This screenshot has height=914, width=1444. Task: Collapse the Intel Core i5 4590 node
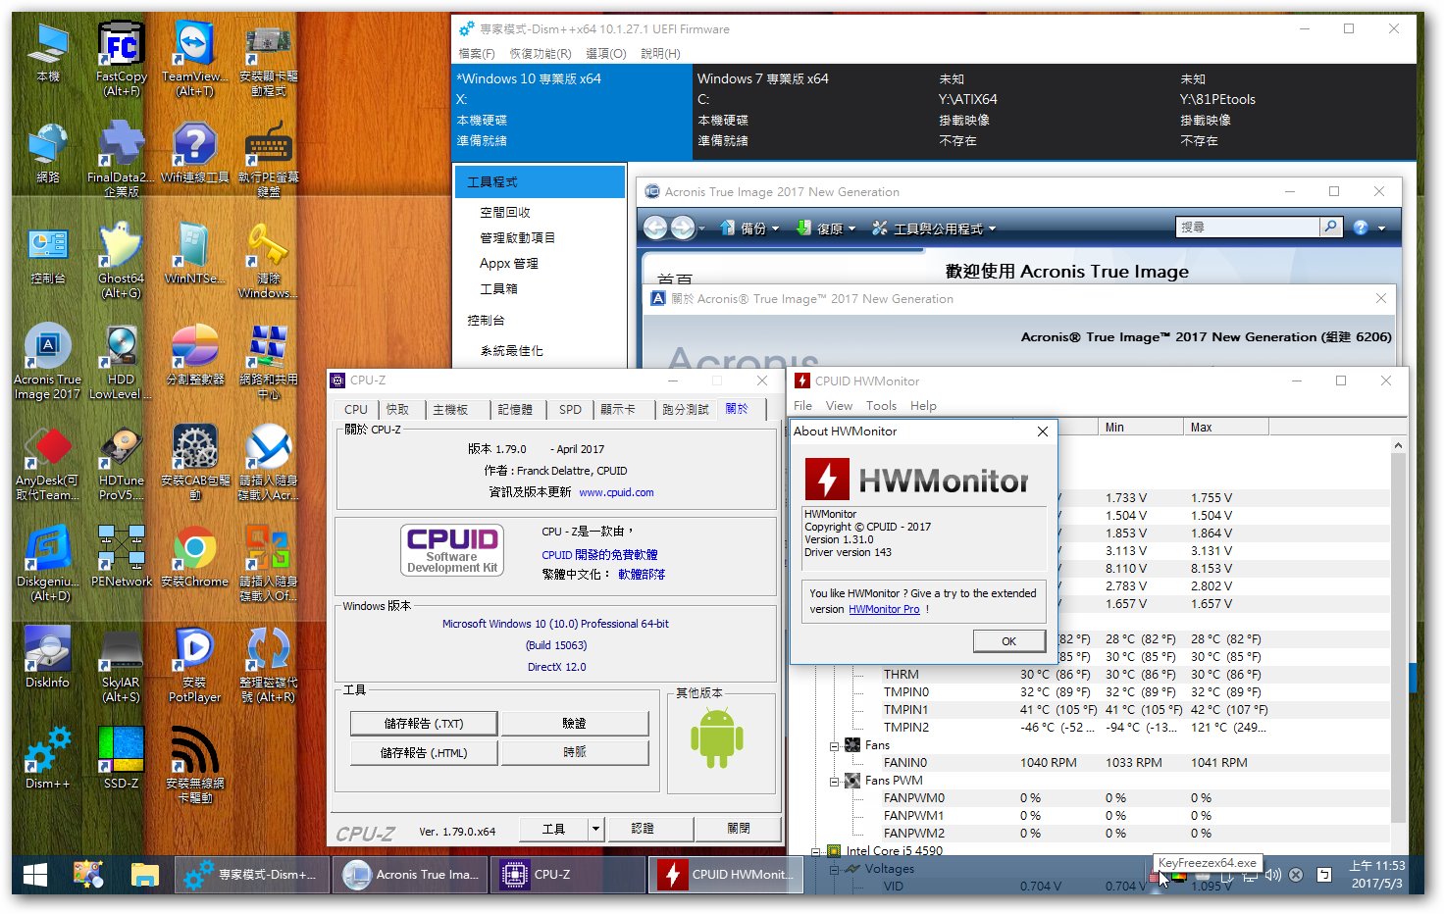click(x=816, y=851)
